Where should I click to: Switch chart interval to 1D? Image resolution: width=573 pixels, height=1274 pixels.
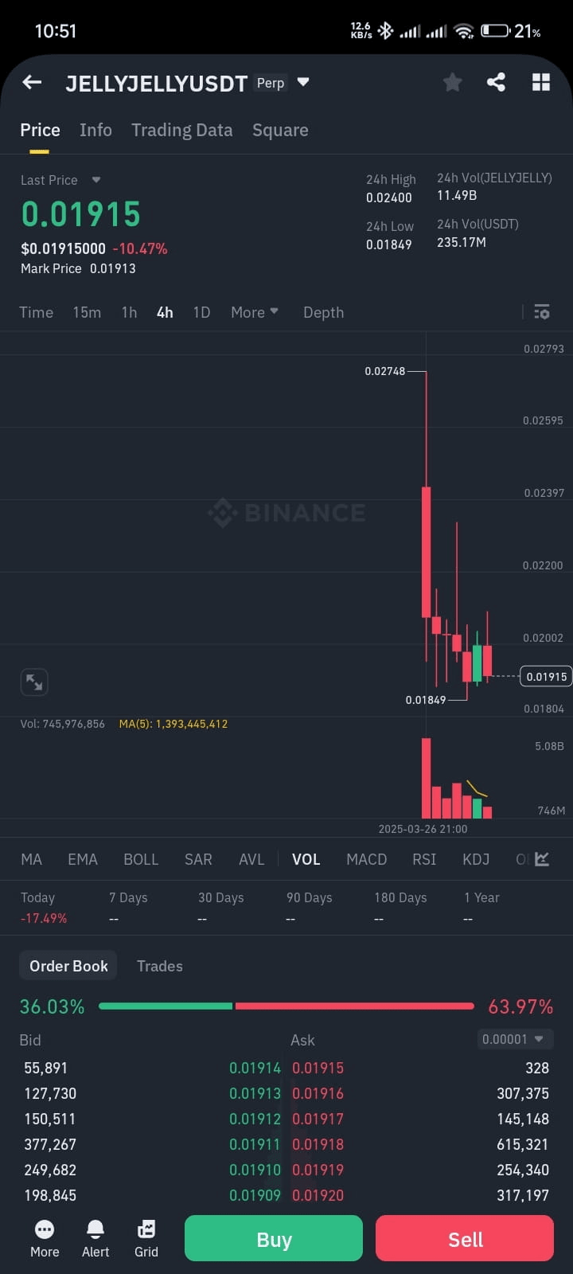201,312
